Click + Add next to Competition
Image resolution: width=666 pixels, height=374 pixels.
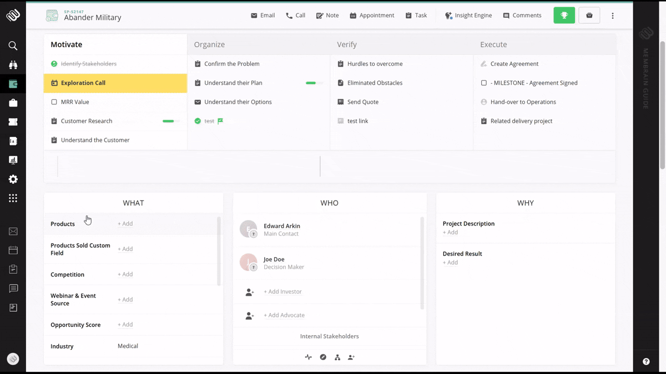pos(125,274)
